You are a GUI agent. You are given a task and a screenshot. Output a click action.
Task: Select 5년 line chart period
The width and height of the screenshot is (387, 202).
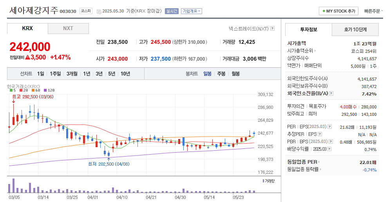112,74
